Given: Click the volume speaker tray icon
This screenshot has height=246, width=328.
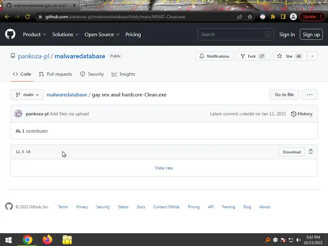Looking at the screenshot, I should pyautogui.click(x=299, y=240).
